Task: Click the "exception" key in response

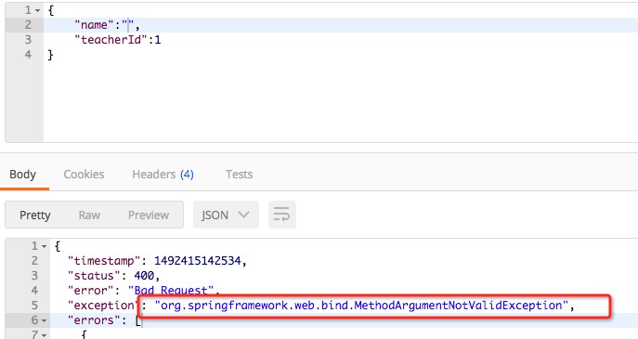Action: 102,306
